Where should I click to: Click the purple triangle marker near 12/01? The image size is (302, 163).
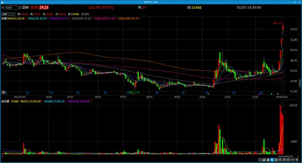[259, 94]
